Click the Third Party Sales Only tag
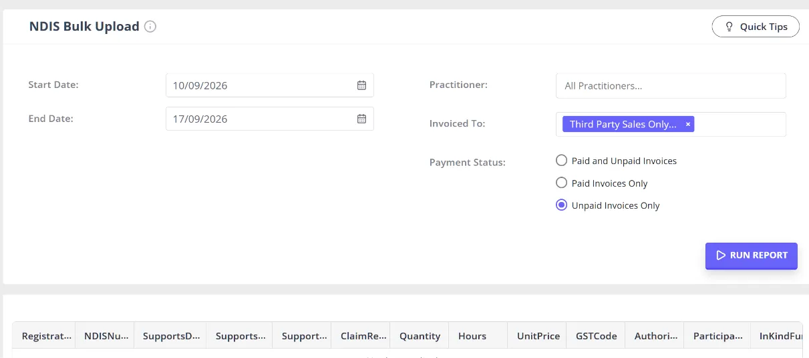 tap(628, 125)
